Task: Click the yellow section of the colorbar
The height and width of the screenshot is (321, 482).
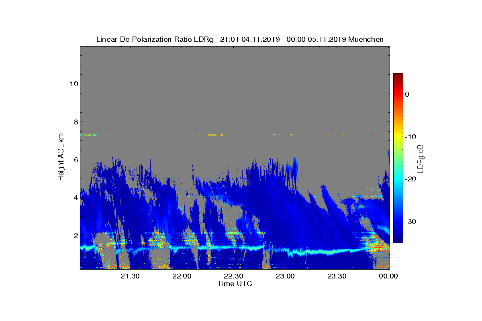Action: [x=398, y=137]
